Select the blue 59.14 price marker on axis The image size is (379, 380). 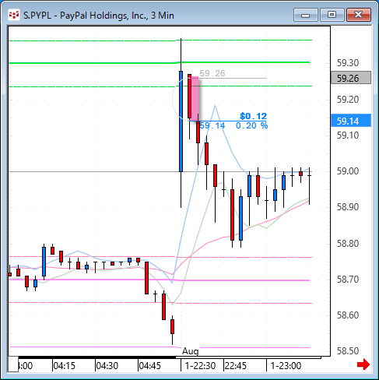tap(351, 121)
